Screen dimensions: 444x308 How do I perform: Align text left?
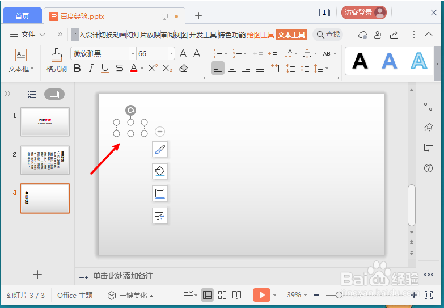pyautogui.click(x=218, y=68)
